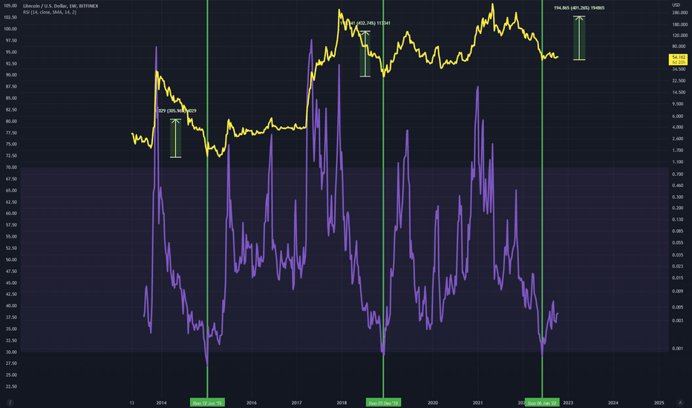Click the 2024 label on time axis

[x=613, y=403]
